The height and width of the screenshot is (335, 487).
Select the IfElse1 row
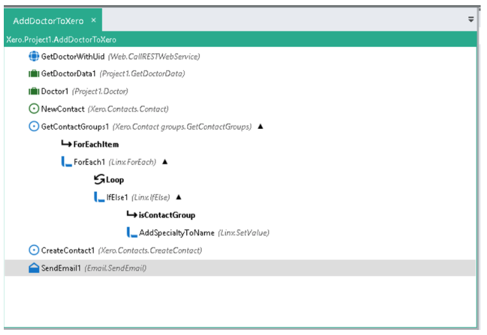(x=240, y=197)
